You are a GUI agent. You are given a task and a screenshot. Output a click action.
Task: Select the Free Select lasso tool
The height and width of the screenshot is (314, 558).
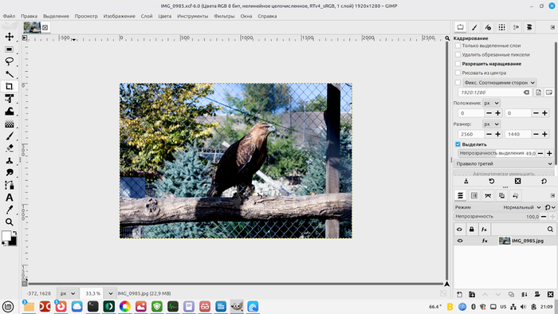[10, 61]
